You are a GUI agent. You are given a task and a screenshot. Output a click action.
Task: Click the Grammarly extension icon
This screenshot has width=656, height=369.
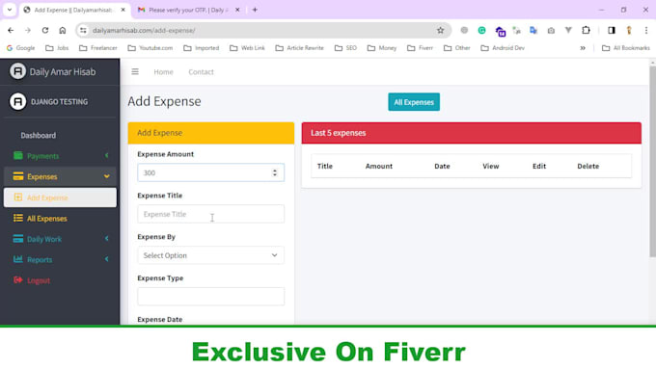tap(481, 30)
